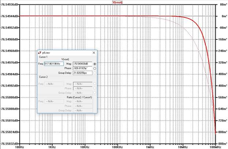Click the Cursor 1 Phase value field
Screen dimensions: 228x149
point(83,68)
